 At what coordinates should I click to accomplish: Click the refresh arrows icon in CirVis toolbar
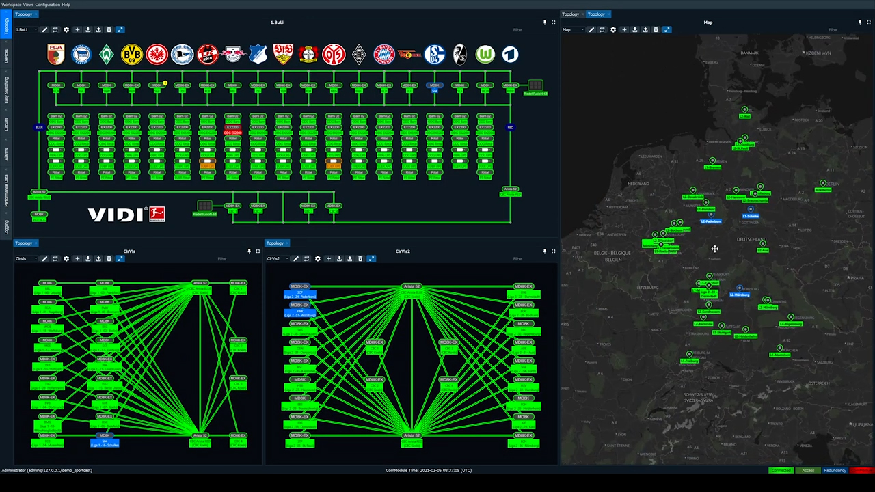pos(55,259)
